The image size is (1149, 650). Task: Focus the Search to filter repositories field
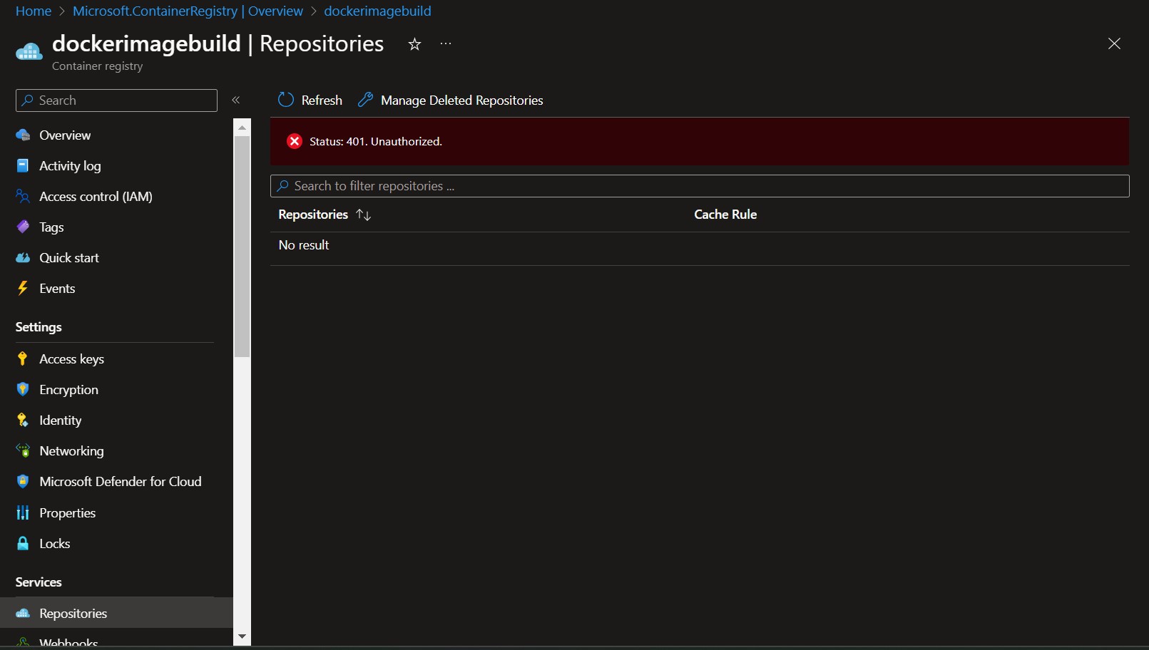coord(700,186)
